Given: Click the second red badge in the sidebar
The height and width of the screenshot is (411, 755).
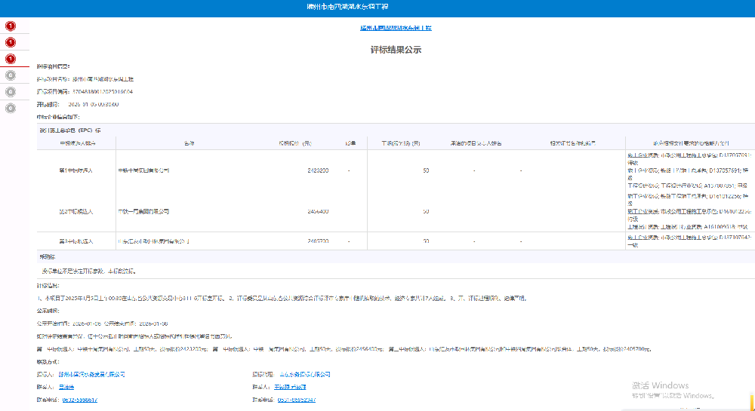Looking at the screenshot, I should (11, 42).
